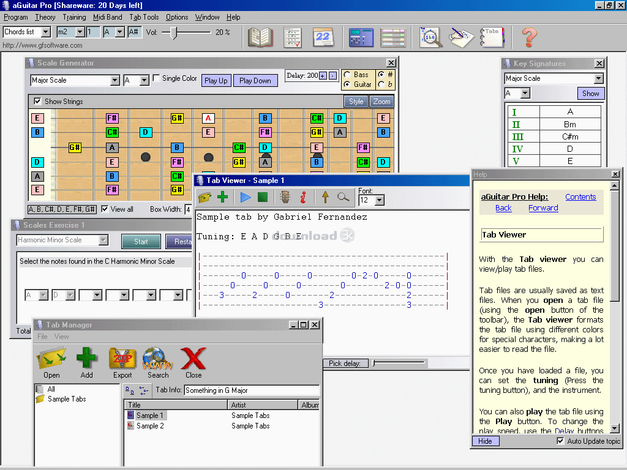Open the Chords list dropdown
627x470 pixels.
point(46,32)
